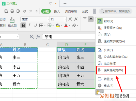136x101 pixels.
Task: Expand the font color dropdown arrow
Action: (69, 26)
